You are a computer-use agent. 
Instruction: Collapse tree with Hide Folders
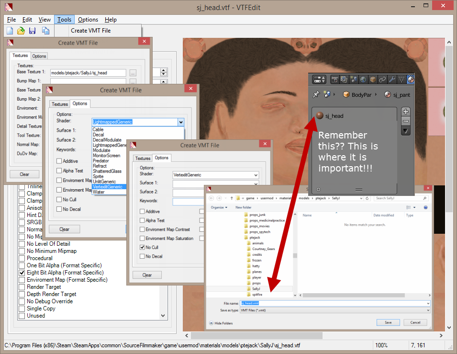(x=221, y=323)
